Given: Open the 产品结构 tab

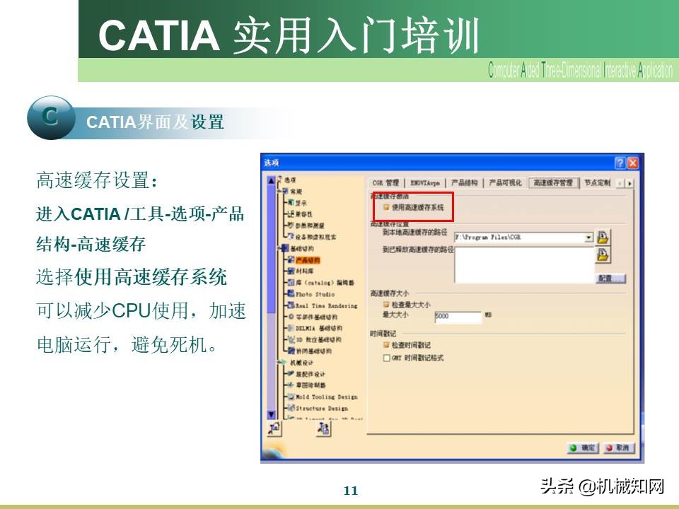Looking at the screenshot, I should 464,183.
